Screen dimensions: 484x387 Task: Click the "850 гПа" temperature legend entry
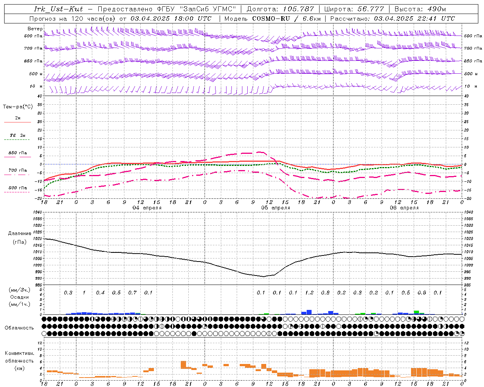click(x=17, y=153)
